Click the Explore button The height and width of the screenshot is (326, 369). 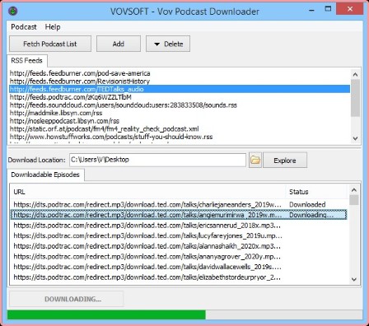coord(285,161)
